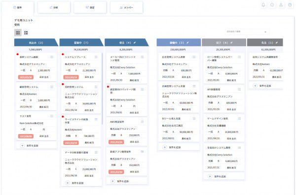Open menu icon on テスト案件 card
Viewport: 296px width, 195px height.
click(x=52, y=116)
